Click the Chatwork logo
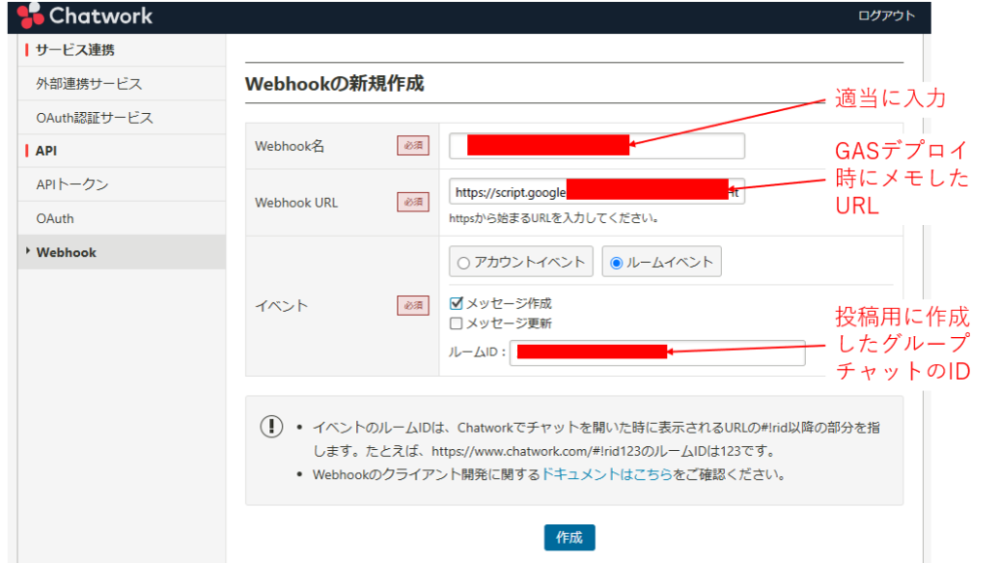This screenshot has height=563, width=999. (86, 16)
